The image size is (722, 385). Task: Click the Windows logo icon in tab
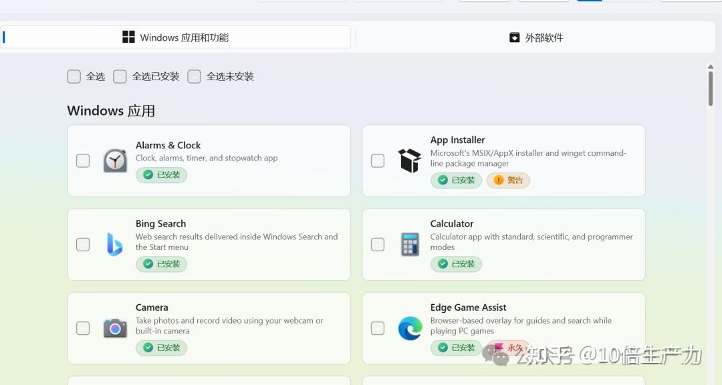tap(128, 37)
